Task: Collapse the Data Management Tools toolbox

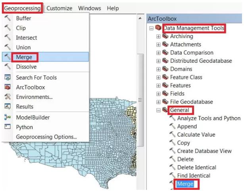Action: tap(151, 28)
